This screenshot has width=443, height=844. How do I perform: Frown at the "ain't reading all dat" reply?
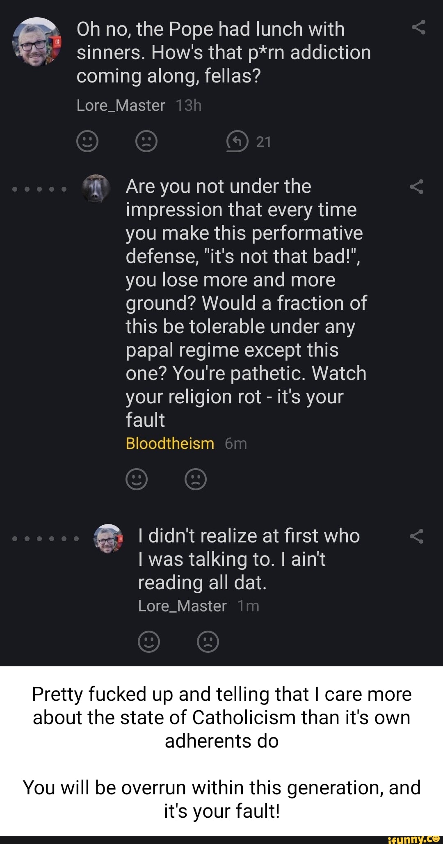[208, 641]
